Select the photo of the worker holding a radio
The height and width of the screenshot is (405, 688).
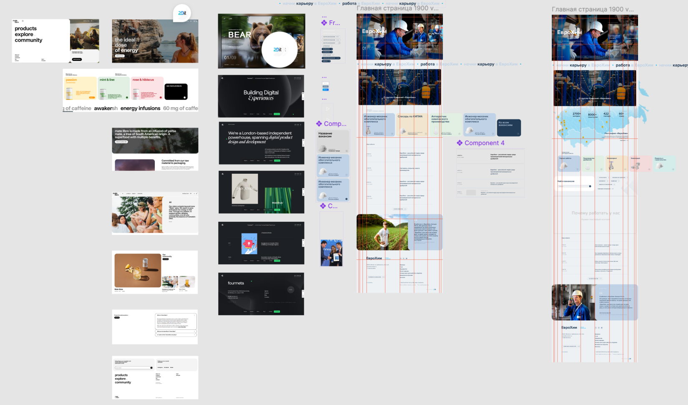click(574, 302)
